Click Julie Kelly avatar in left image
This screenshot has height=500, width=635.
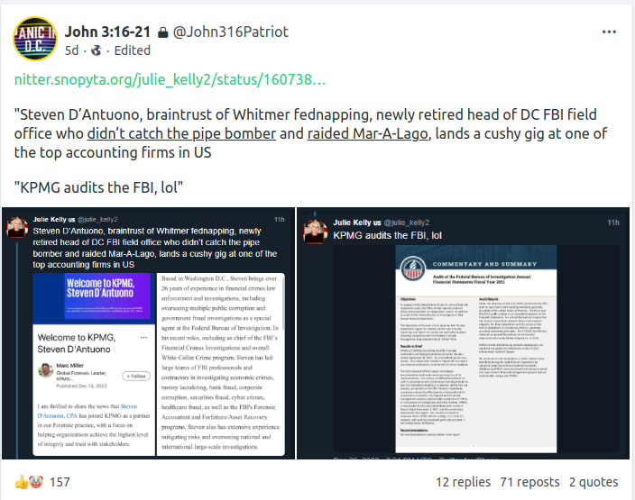pyautogui.click(x=17, y=228)
